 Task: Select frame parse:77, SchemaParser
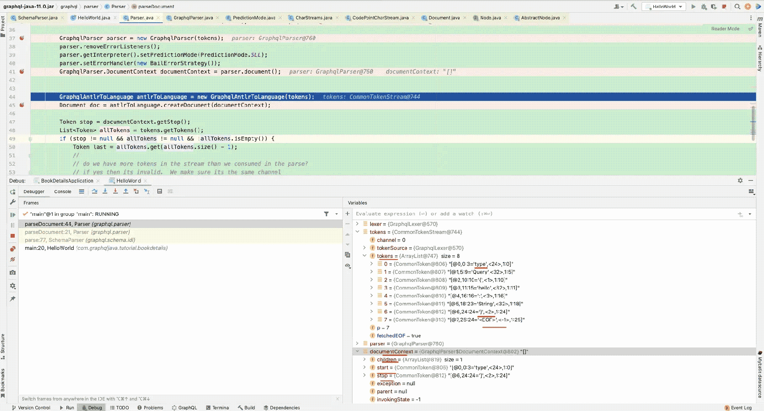(180, 240)
